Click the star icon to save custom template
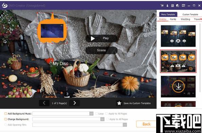202x133 pixels. coord(119,103)
